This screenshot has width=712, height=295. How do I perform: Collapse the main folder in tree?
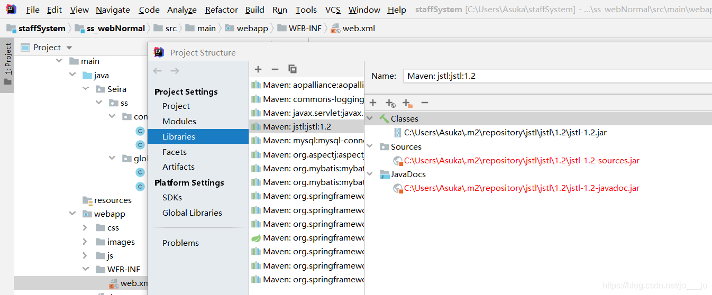59,61
